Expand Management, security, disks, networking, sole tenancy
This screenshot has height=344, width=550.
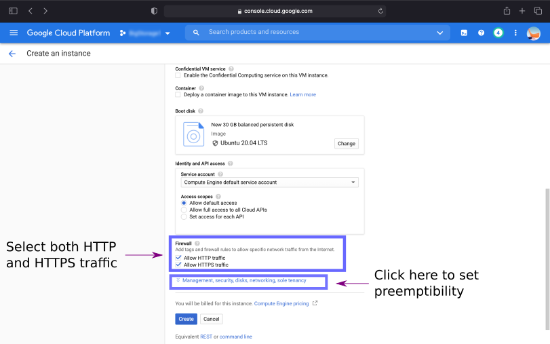tap(243, 280)
